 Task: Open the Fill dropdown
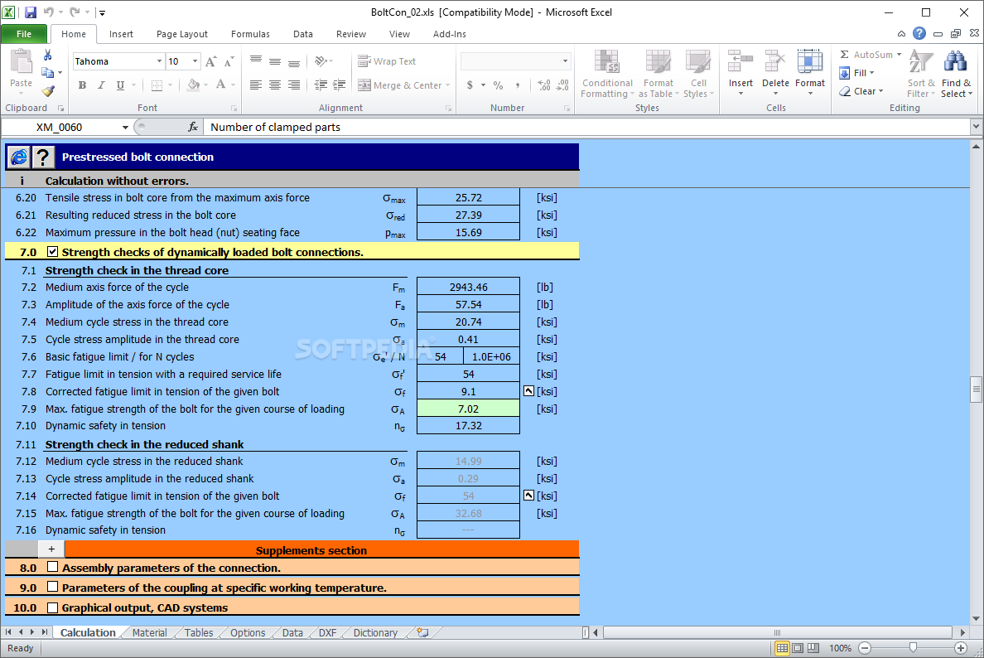(x=858, y=73)
